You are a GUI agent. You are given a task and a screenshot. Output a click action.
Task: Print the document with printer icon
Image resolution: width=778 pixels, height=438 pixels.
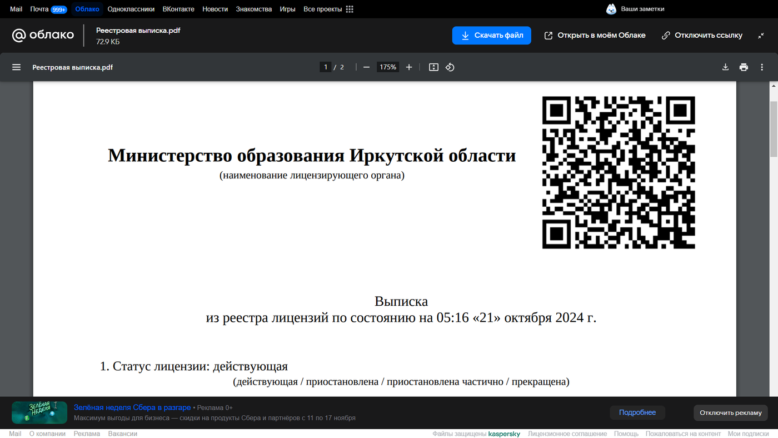click(744, 67)
